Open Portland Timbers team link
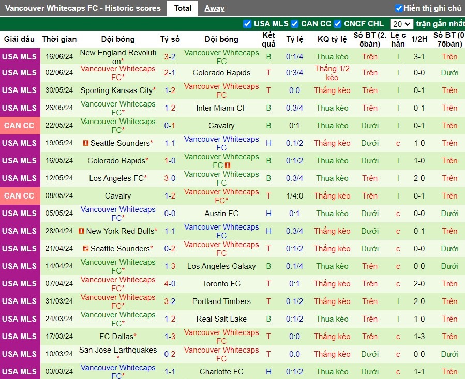This screenshot has height=379, width=465. pos(221,301)
